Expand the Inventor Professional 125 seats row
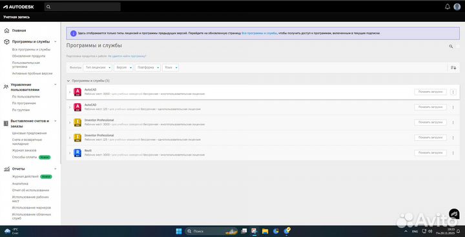 pos(70,138)
